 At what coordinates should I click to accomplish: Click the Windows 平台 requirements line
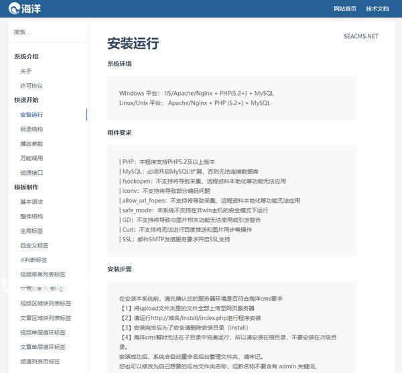click(196, 93)
